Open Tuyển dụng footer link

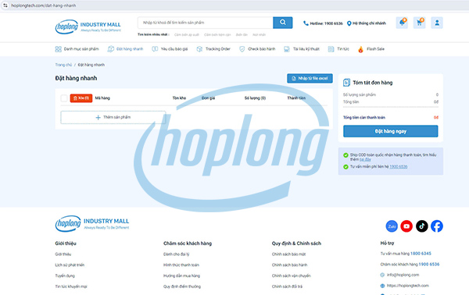pos(65,275)
